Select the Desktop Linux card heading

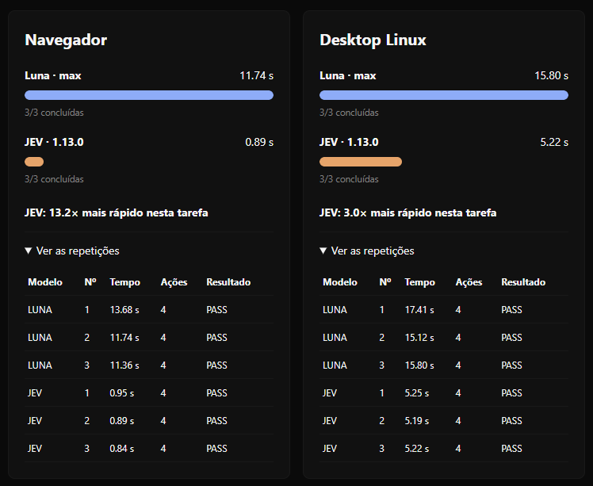click(x=373, y=40)
